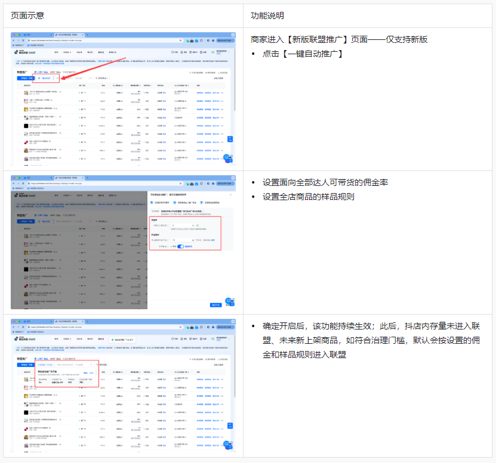Click the bullet '设置面向全部达人可带货的佣金率'
This screenshot has height=463, width=496.
[325, 182]
